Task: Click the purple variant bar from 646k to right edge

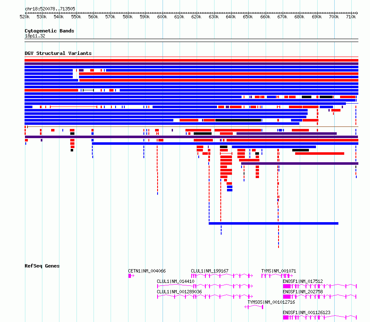Action: (x=300, y=163)
